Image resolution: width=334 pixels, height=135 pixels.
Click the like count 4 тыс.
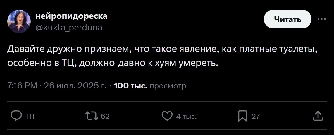coord(186,117)
